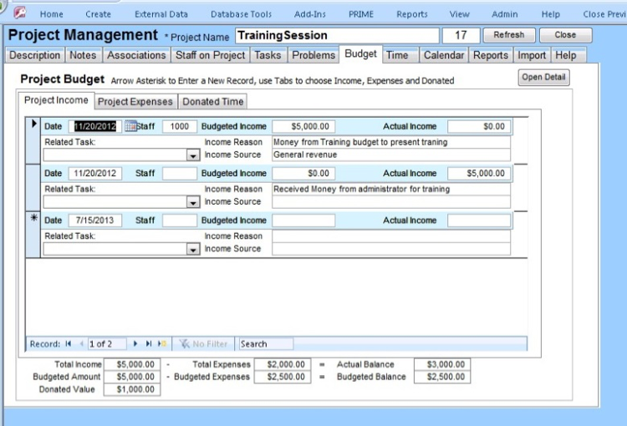Go to first record navigation arrow
The width and height of the screenshot is (627, 426).
click(69, 343)
